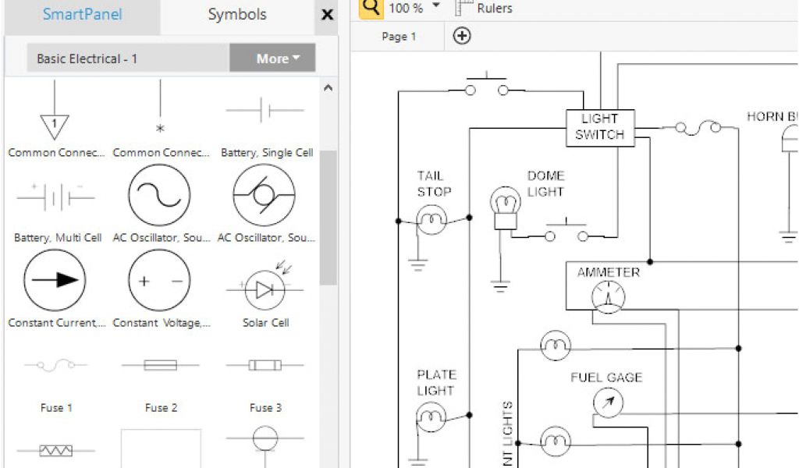Choose the Constant Current source symbol

pyautogui.click(x=55, y=281)
